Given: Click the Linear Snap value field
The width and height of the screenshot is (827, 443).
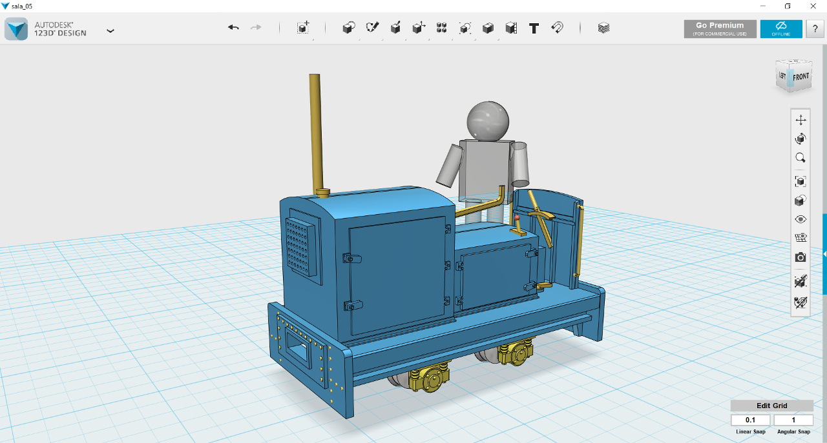Looking at the screenshot, I should 750,420.
